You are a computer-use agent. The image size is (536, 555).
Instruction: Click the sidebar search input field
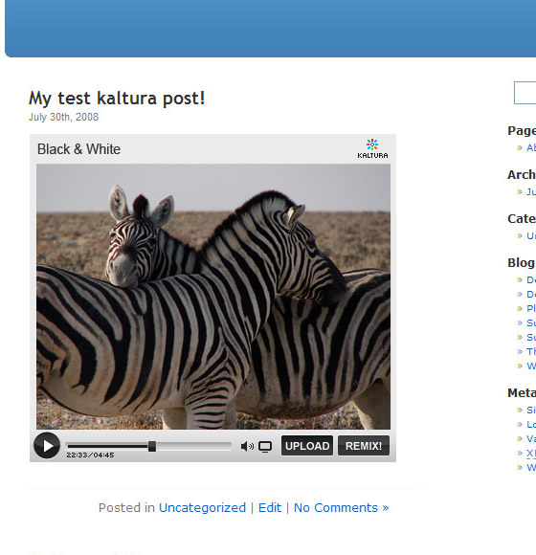[525, 93]
